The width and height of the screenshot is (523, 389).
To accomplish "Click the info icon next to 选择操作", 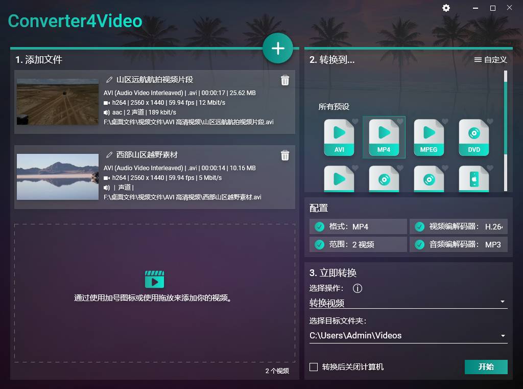I will click(x=358, y=288).
